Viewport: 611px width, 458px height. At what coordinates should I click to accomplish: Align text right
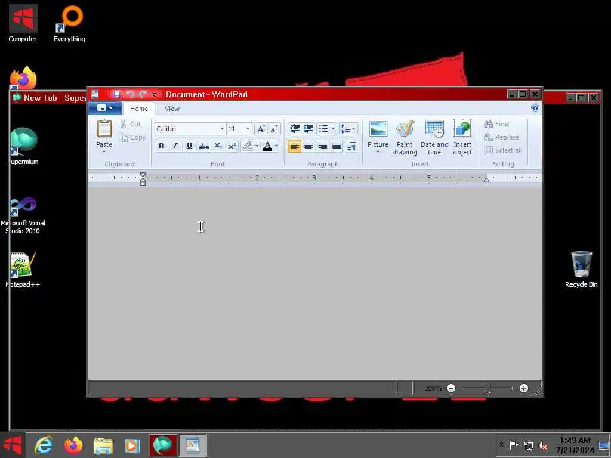(x=322, y=146)
